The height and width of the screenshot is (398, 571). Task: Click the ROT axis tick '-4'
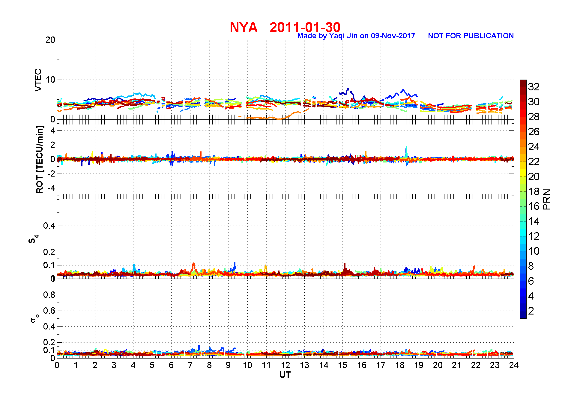pos(51,188)
